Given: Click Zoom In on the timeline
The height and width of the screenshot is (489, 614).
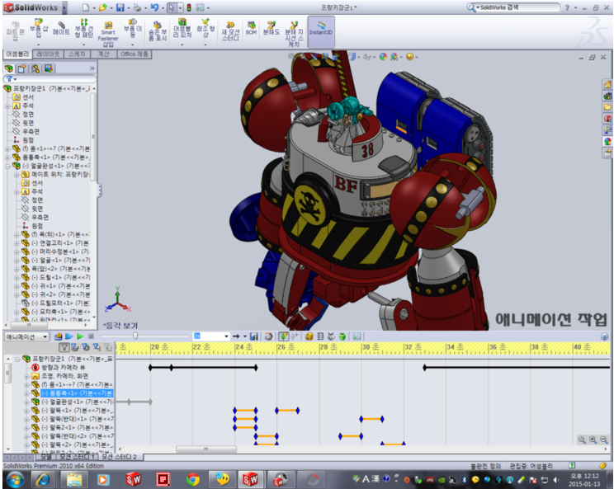Looking at the screenshot, I should [x=593, y=440].
